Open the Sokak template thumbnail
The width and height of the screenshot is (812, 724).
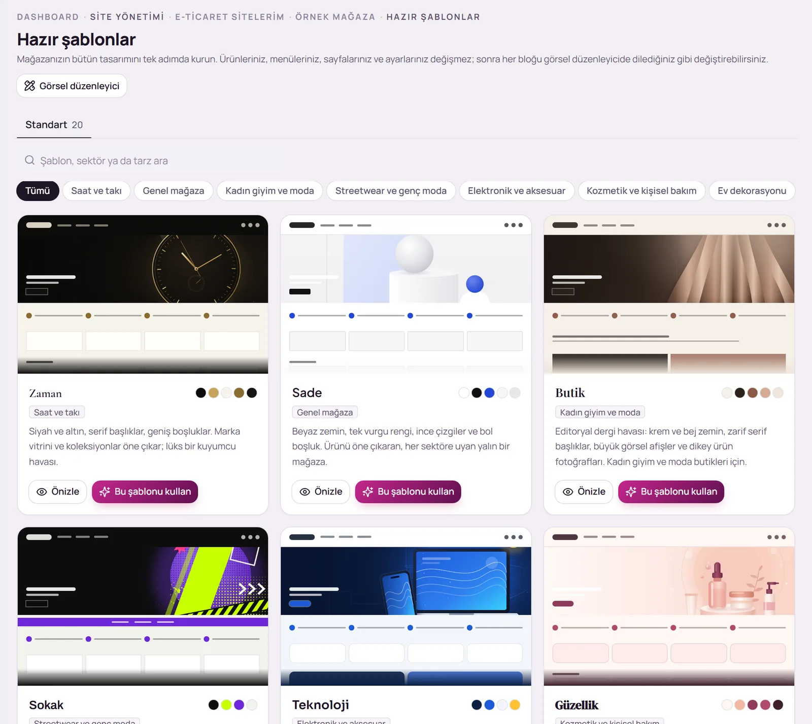(143, 606)
